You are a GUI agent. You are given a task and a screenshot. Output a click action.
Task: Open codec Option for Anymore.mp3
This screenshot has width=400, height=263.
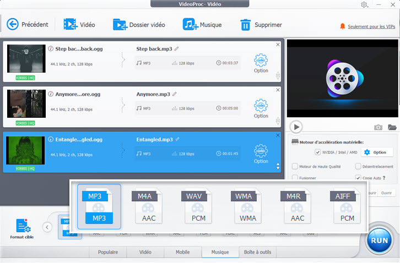[261, 108]
